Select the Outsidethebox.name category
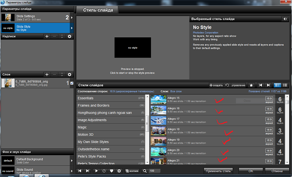Image resolution: width=292 pixels, height=177 pixels. [111, 149]
